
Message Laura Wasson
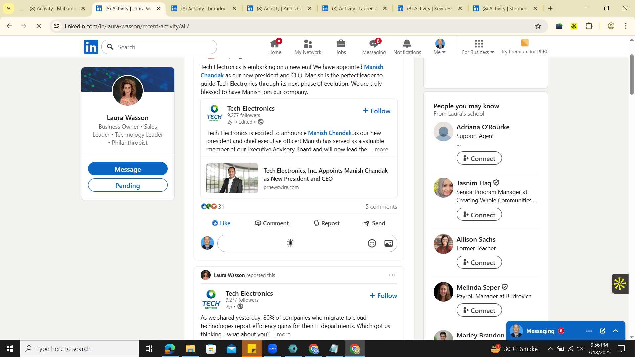128,169
